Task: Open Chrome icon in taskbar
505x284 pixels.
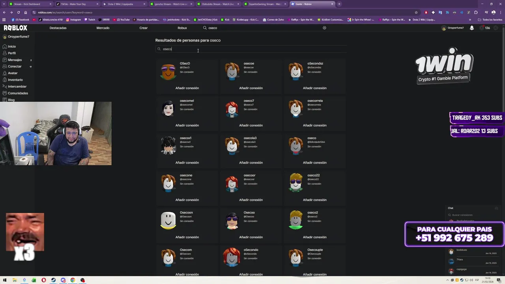Action: [73, 280]
